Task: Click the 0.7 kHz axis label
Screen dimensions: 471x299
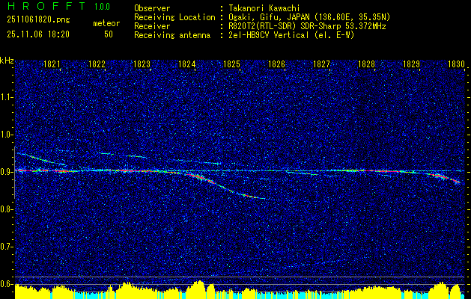Action: (x=6, y=247)
